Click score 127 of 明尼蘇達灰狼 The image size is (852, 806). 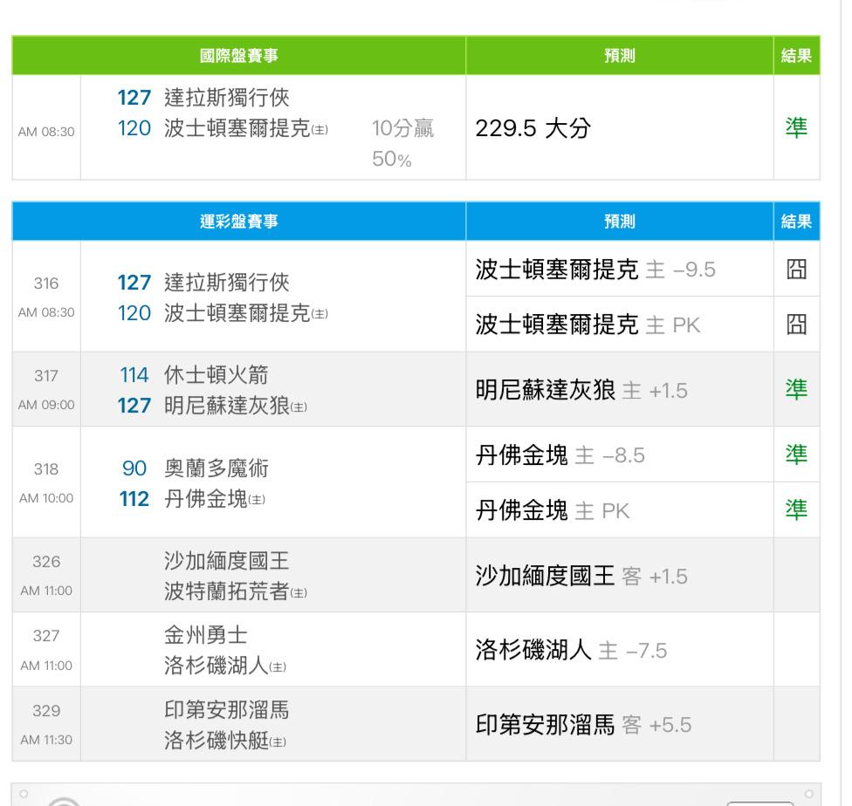(x=134, y=406)
